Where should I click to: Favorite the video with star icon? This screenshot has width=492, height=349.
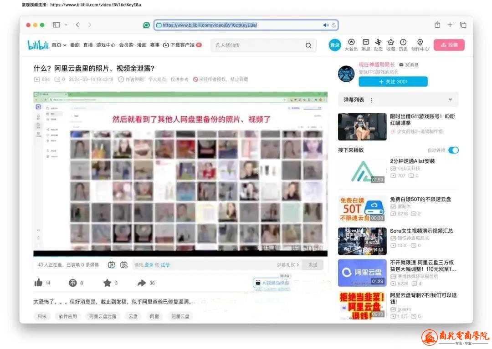click(x=108, y=283)
